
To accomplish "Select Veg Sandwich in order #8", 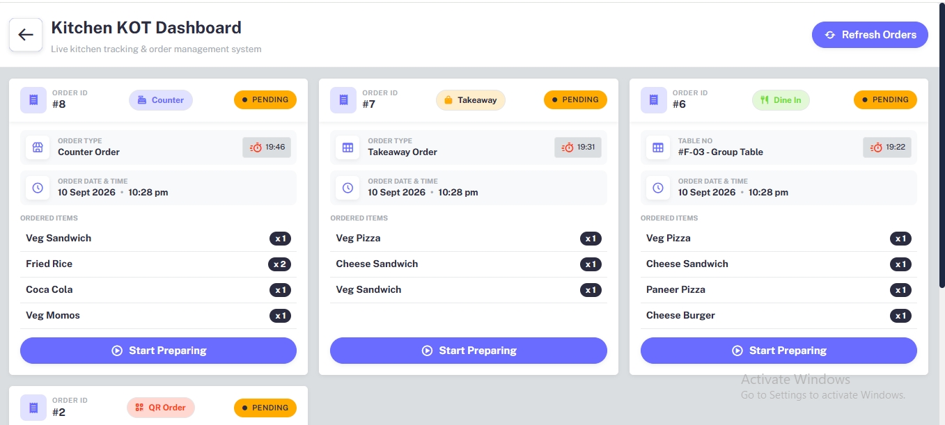I will click(x=158, y=239).
